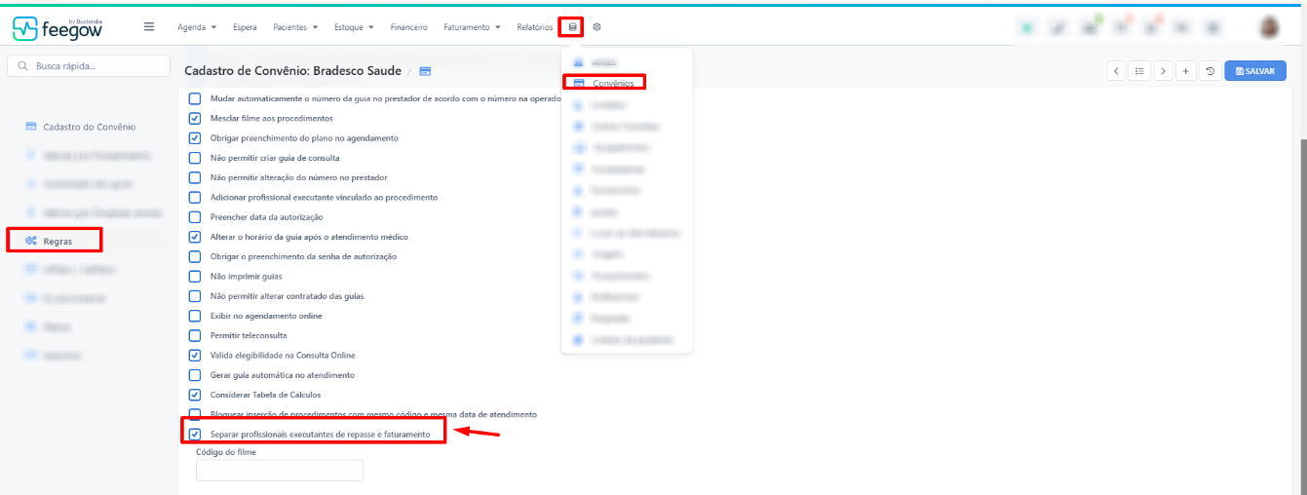Screen dimensions: 1307x495
Task: Open the Cadastros database icon menu
Action: pyautogui.click(x=573, y=27)
